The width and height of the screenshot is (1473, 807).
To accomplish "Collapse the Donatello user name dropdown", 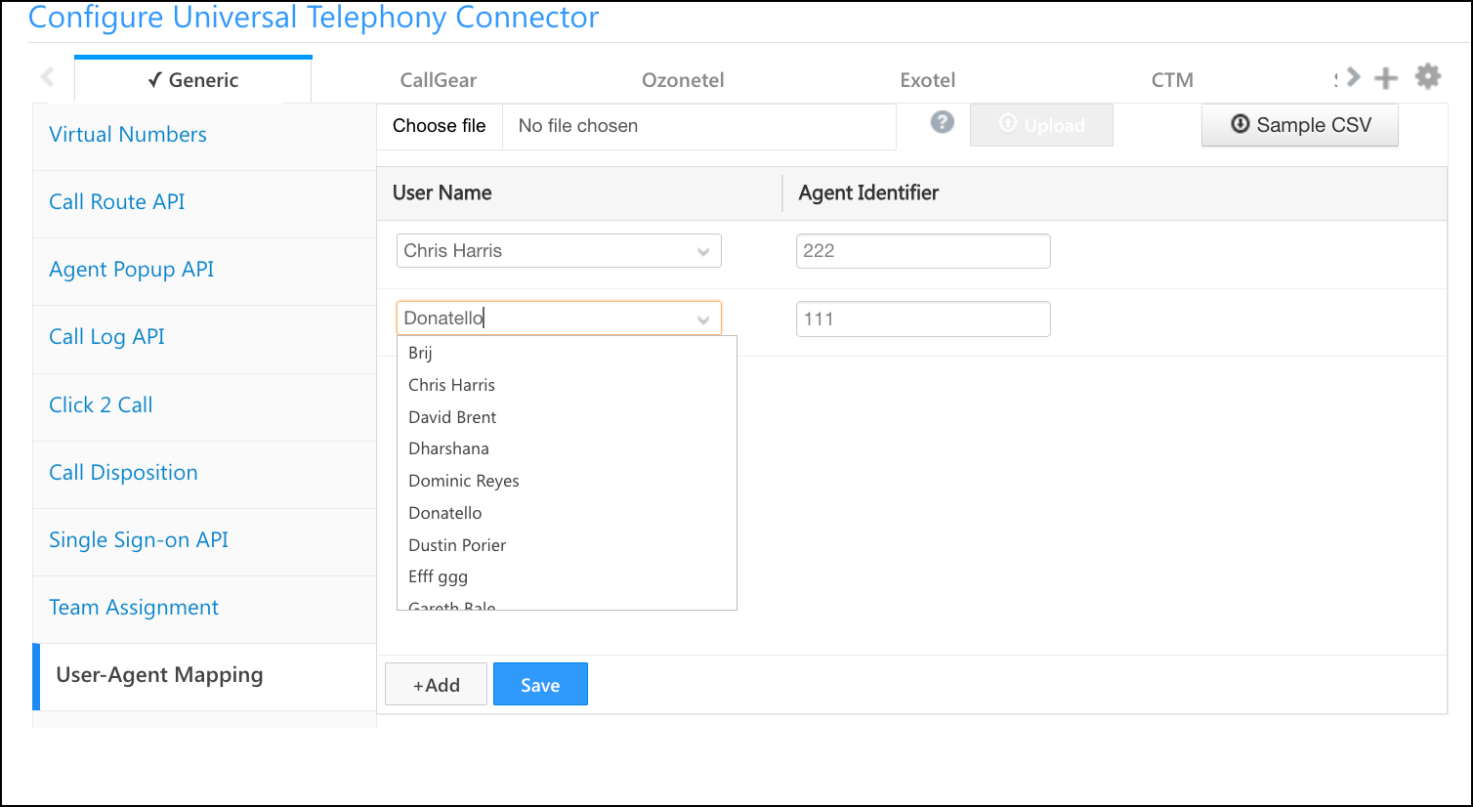I will pyautogui.click(x=703, y=319).
